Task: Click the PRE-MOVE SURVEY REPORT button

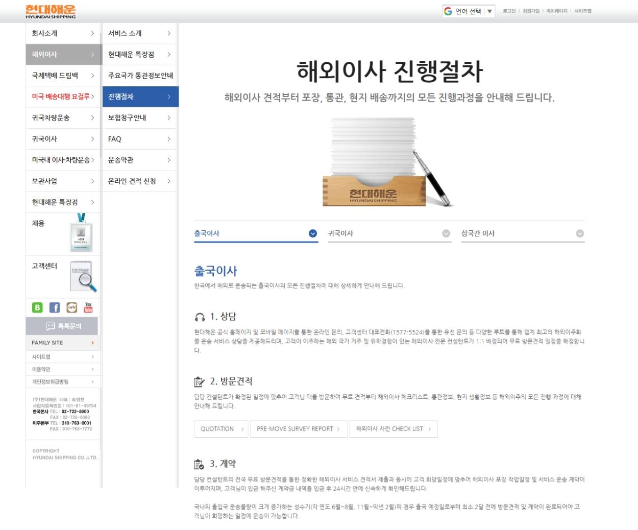Action: tap(299, 429)
